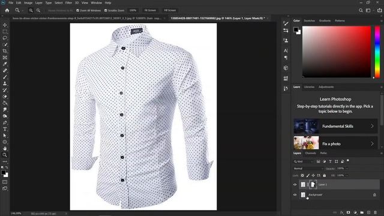Add a layer style with fx icon
The image size is (384, 216).
click(342, 212)
